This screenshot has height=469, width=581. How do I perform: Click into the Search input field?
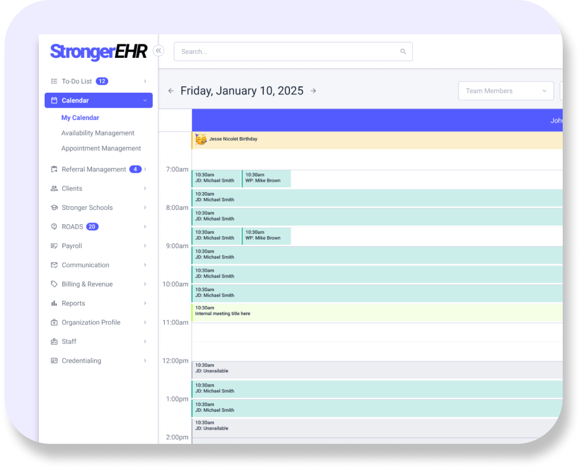pyautogui.click(x=286, y=51)
